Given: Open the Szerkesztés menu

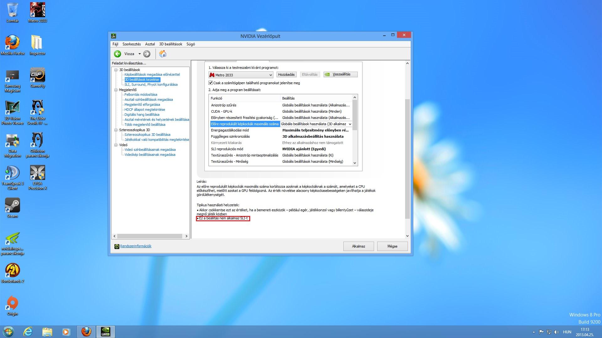Looking at the screenshot, I should [x=132, y=44].
